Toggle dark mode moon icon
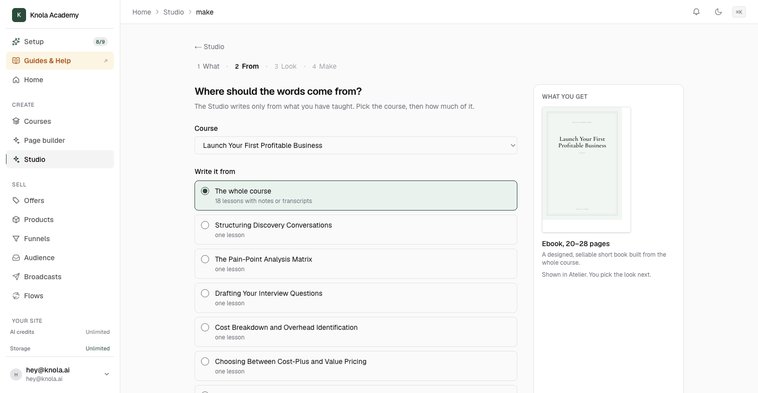The width and height of the screenshot is (758, 393). tap(718, 12)
